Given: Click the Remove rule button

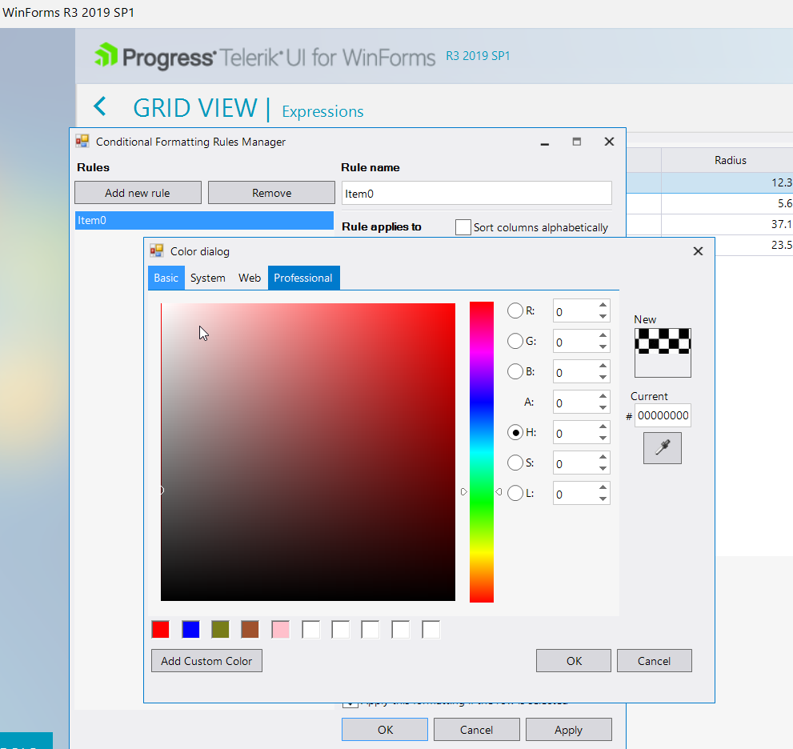Looking at the screenshot, I should (x=271, y=193).
